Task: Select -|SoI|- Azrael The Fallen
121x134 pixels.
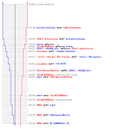Action: pos(53,57)
